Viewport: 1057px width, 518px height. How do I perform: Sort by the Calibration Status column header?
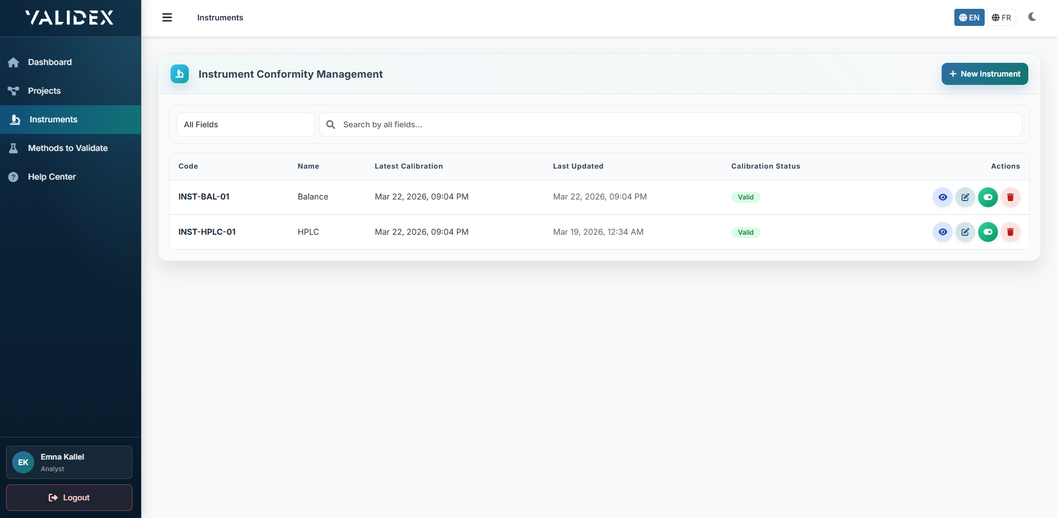[x=765, y=166]
